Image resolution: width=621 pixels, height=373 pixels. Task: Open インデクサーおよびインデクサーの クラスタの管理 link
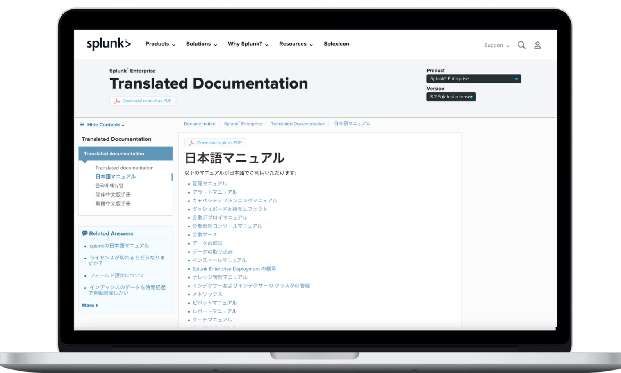(251, 286)
